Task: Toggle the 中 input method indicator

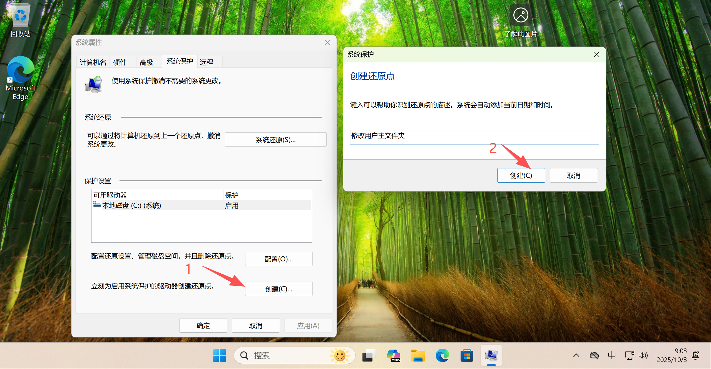Action: pos(611,355)
